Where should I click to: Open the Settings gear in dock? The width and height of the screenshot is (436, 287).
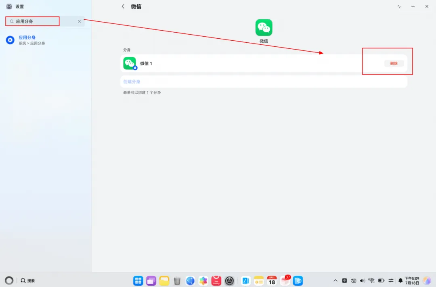pyautogui.click(x=229, y=281)
